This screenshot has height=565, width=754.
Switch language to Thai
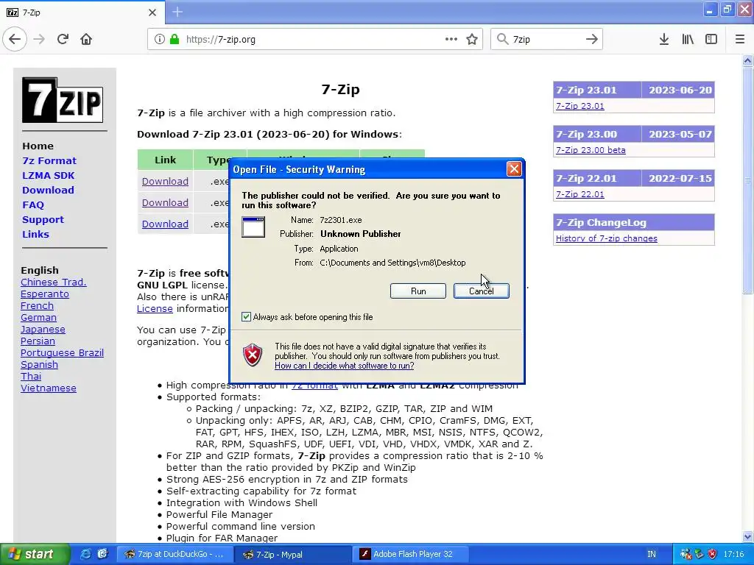point(31,376)
